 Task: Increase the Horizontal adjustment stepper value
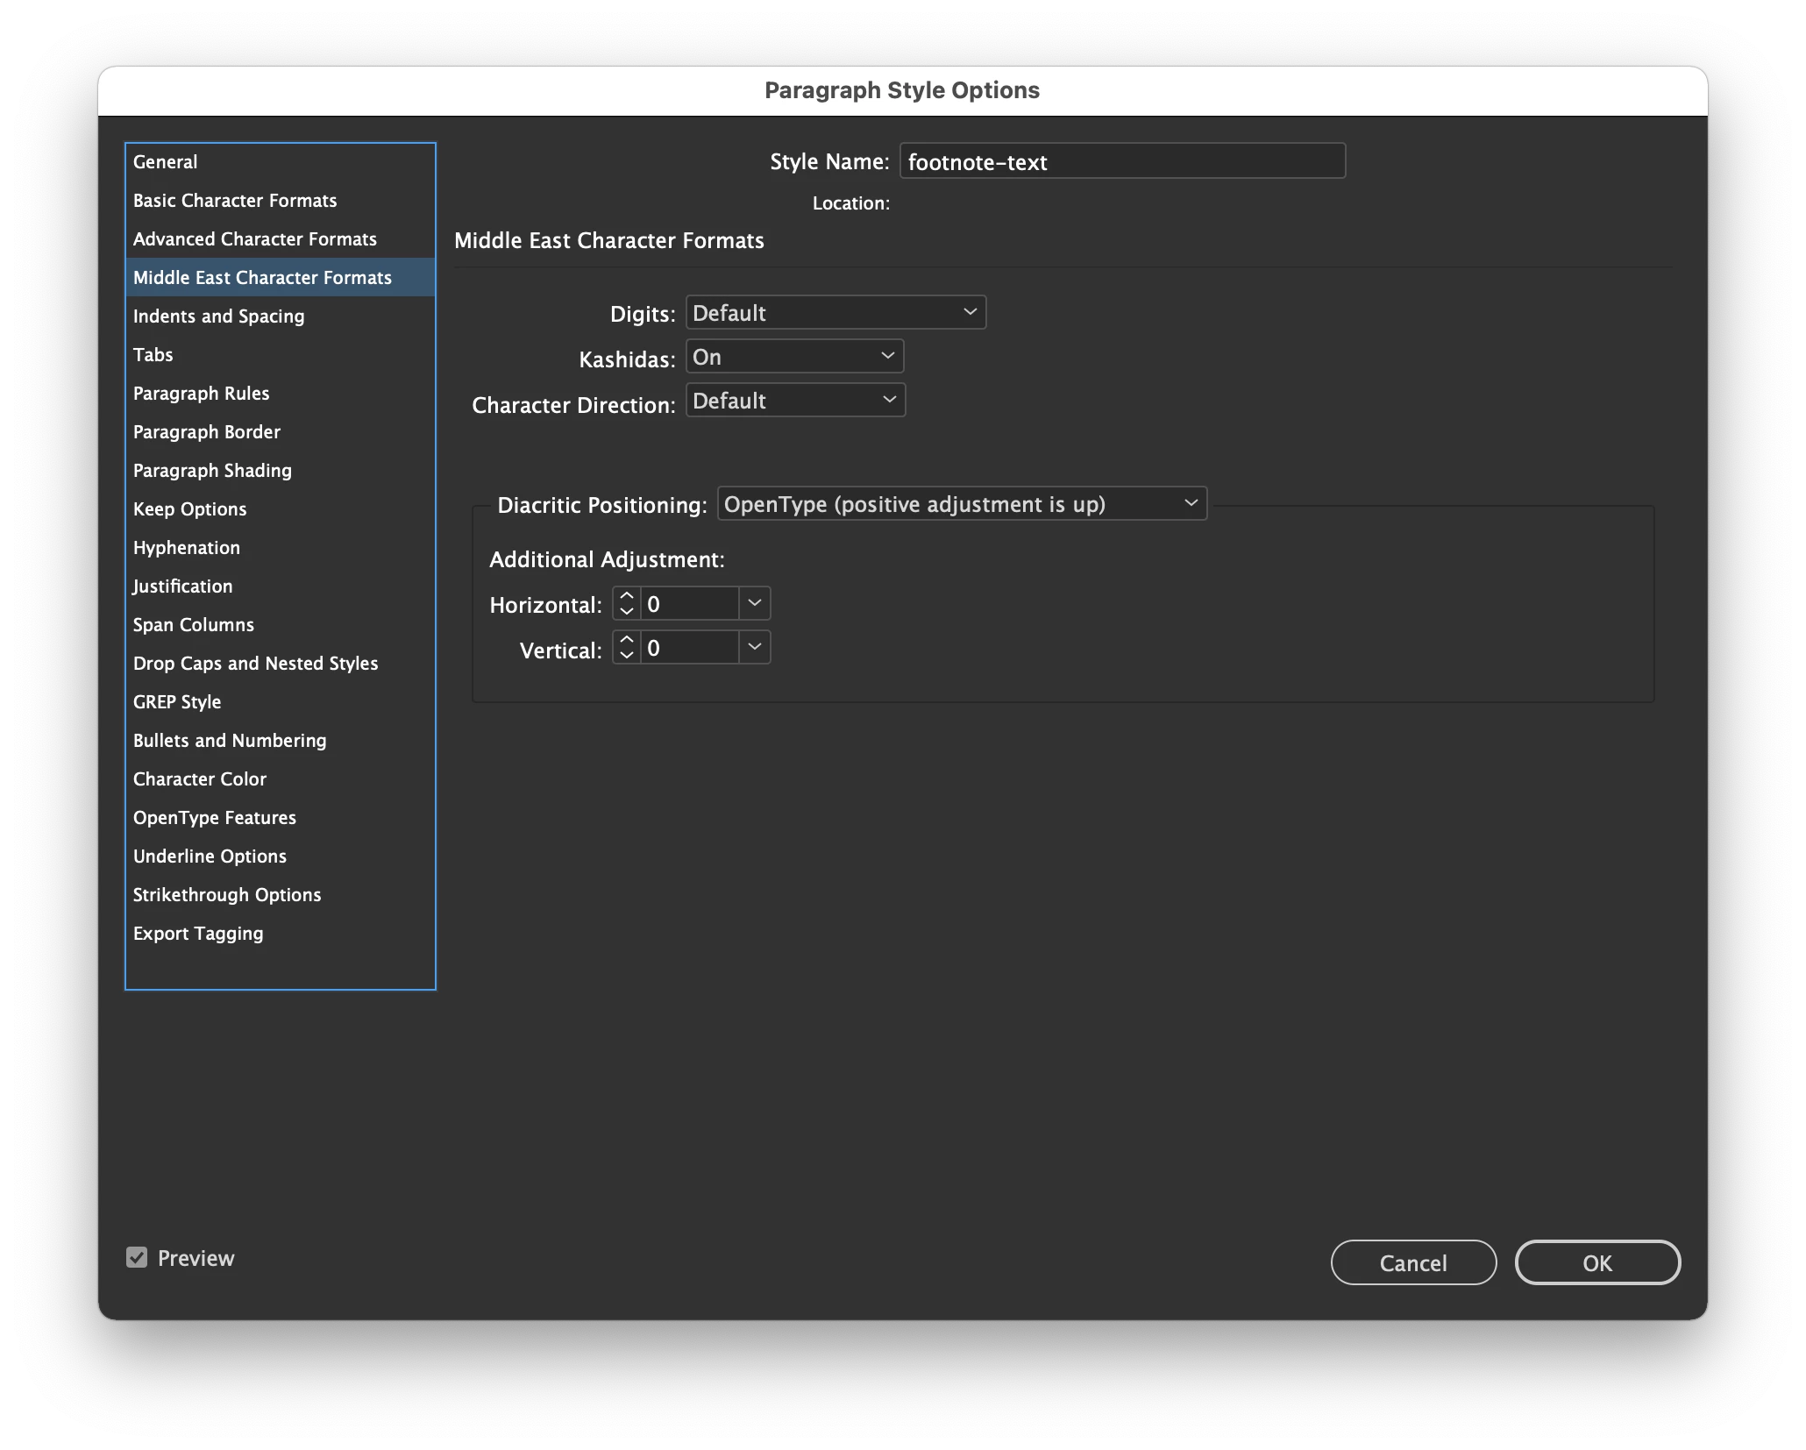[x=626, y=596]
